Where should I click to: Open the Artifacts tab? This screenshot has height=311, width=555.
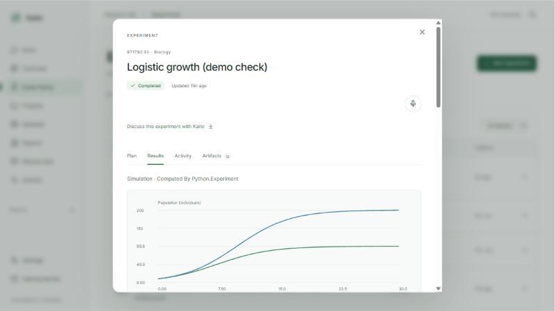(212, 156)
